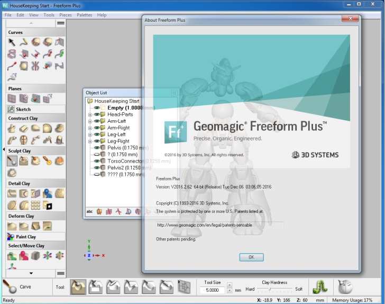Collapse the palette via left edge arrow

pos(4,149)
